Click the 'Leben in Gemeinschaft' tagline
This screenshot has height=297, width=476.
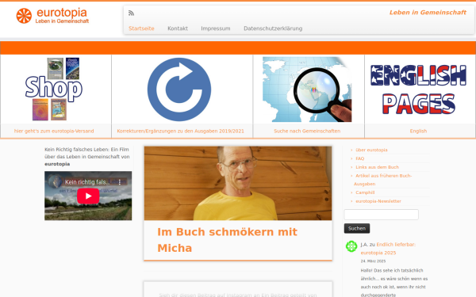pyautogui.click(x=428, y=13)
